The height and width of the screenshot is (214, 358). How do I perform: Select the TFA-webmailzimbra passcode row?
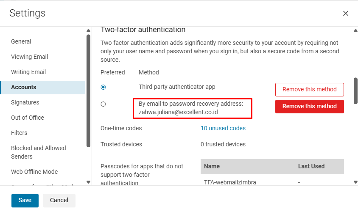(x=230, y=182)
